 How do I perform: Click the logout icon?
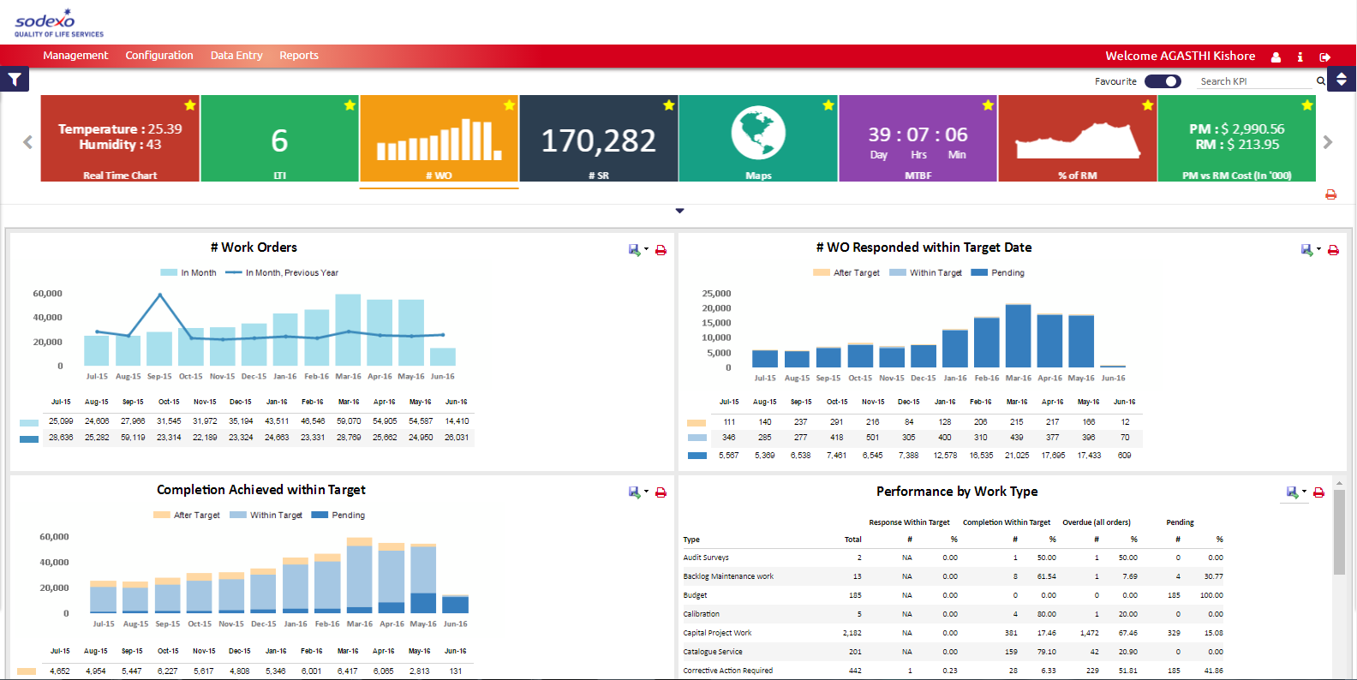(1324, 57)
